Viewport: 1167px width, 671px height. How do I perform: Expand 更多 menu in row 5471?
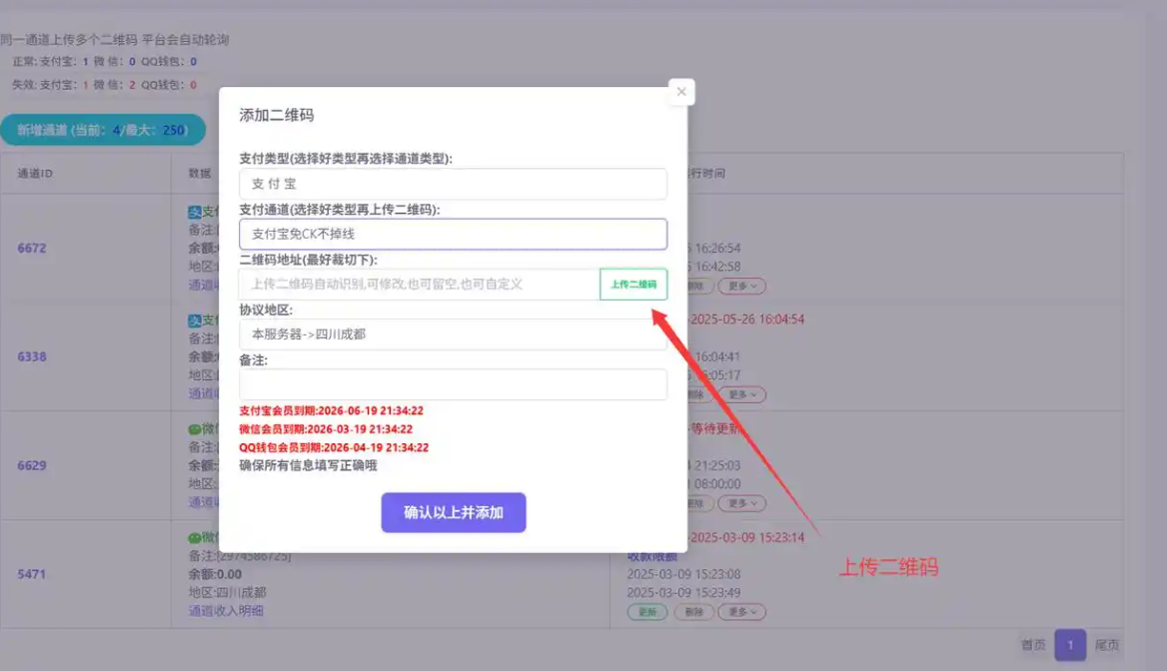point(741,611)
